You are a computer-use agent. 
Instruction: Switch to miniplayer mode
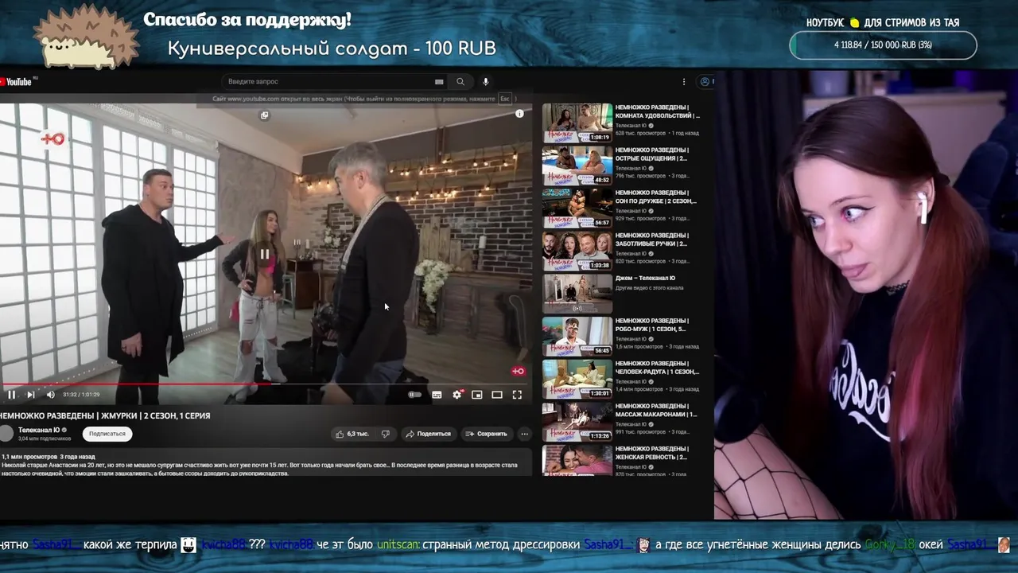click(477, 395)
